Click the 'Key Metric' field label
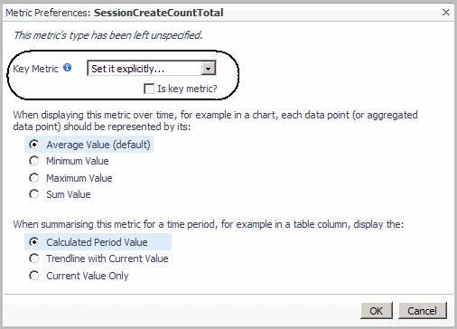Screen dimensions: 457x329 (35, 69)
